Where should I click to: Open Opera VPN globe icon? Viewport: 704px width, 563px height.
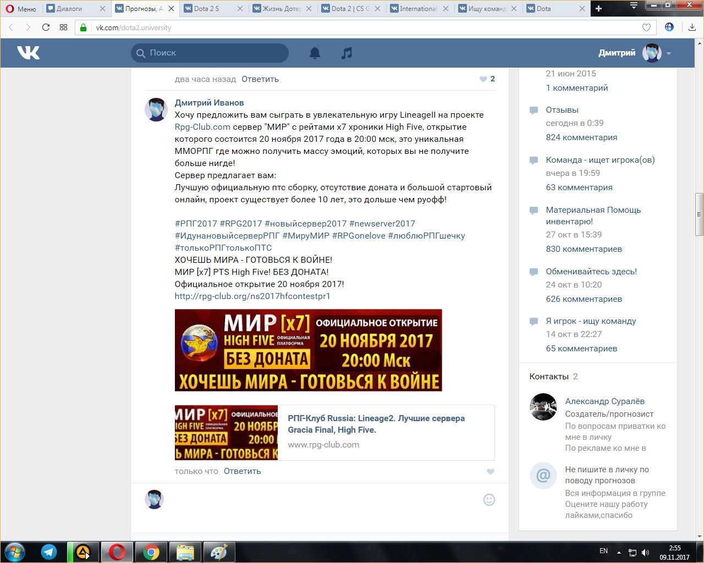(x=669, y=27)
